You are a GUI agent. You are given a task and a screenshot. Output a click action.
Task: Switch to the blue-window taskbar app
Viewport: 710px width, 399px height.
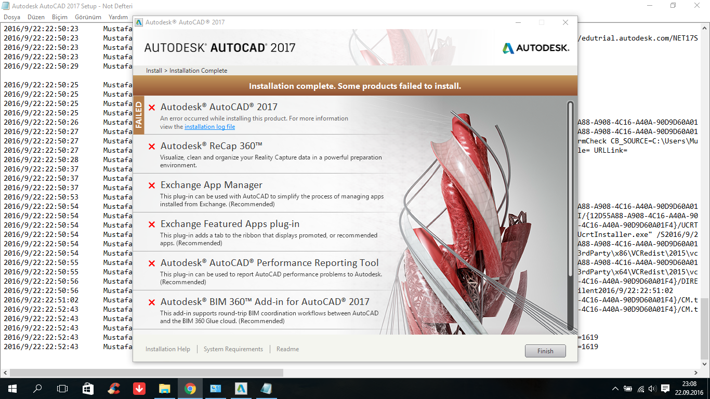click(x=215, y=389)
